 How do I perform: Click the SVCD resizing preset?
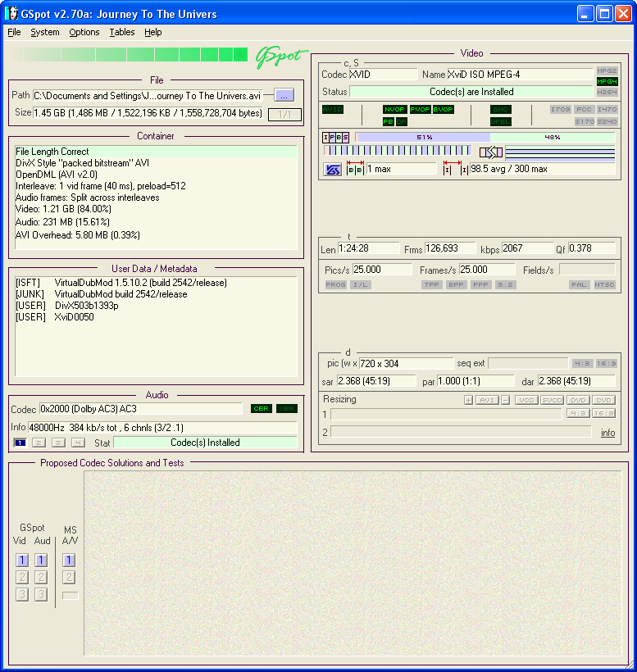(x=552, y=400)
